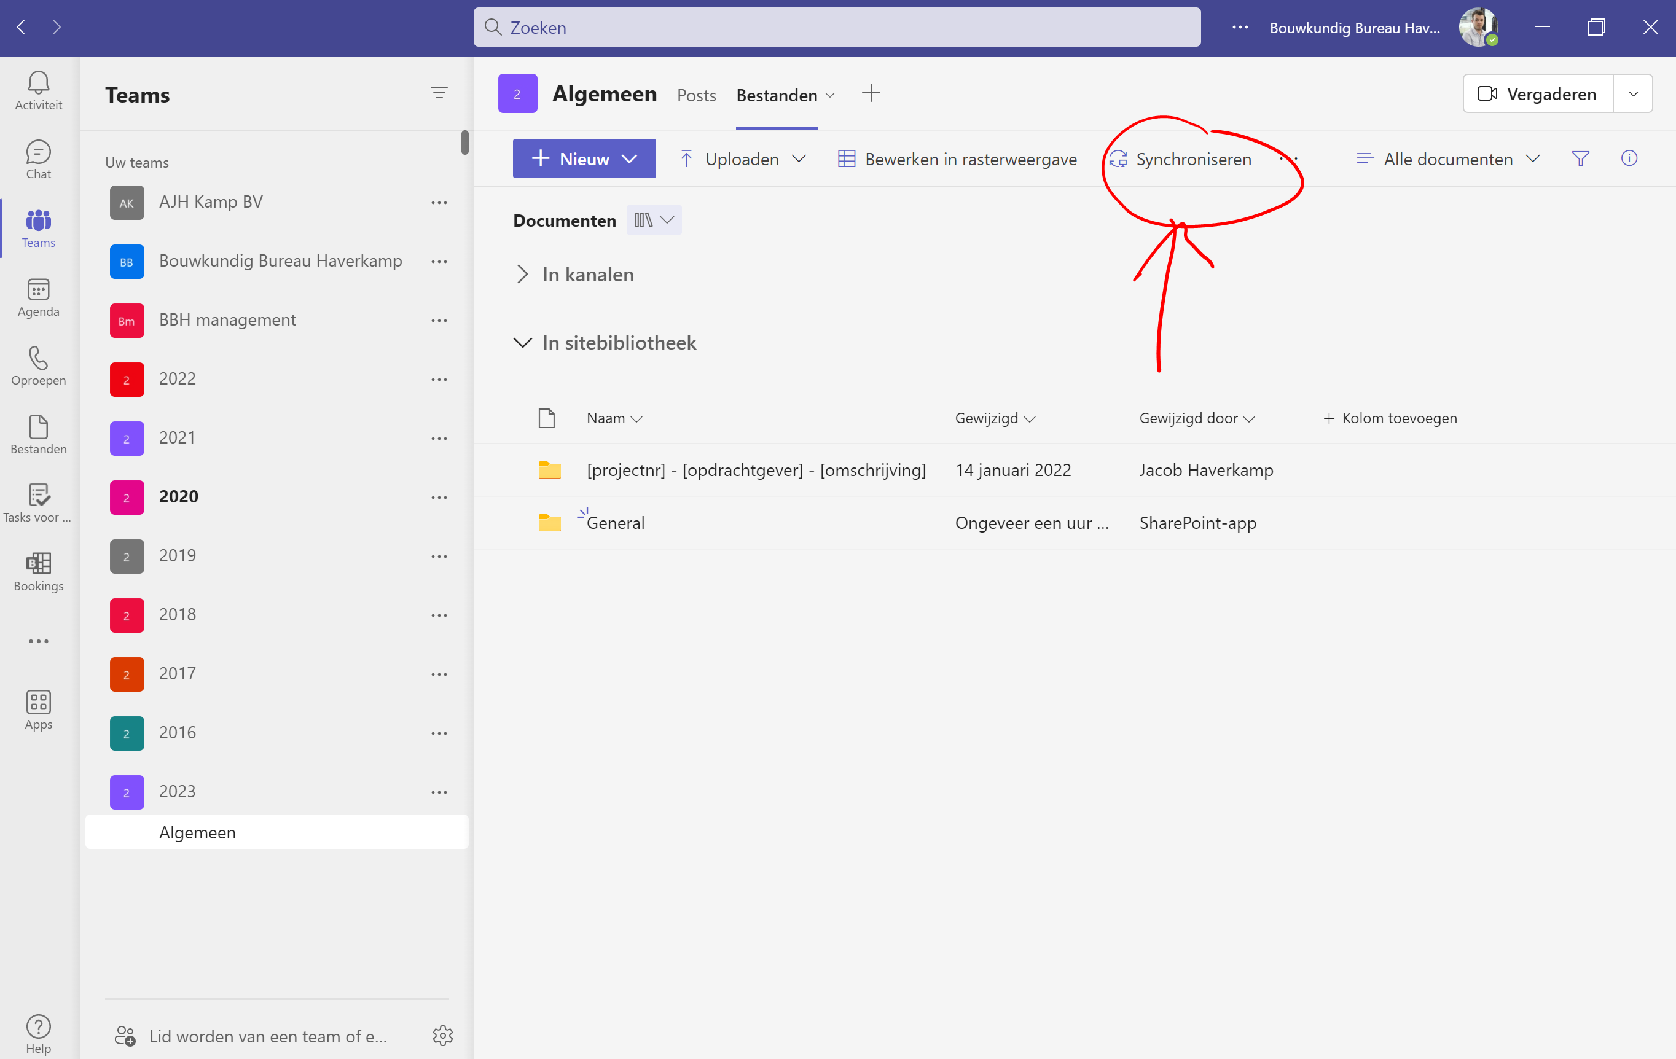1676x1059 pixels.
Task: Open the Algemeen channel avatar tile
Action: click(x=517, y=93)
